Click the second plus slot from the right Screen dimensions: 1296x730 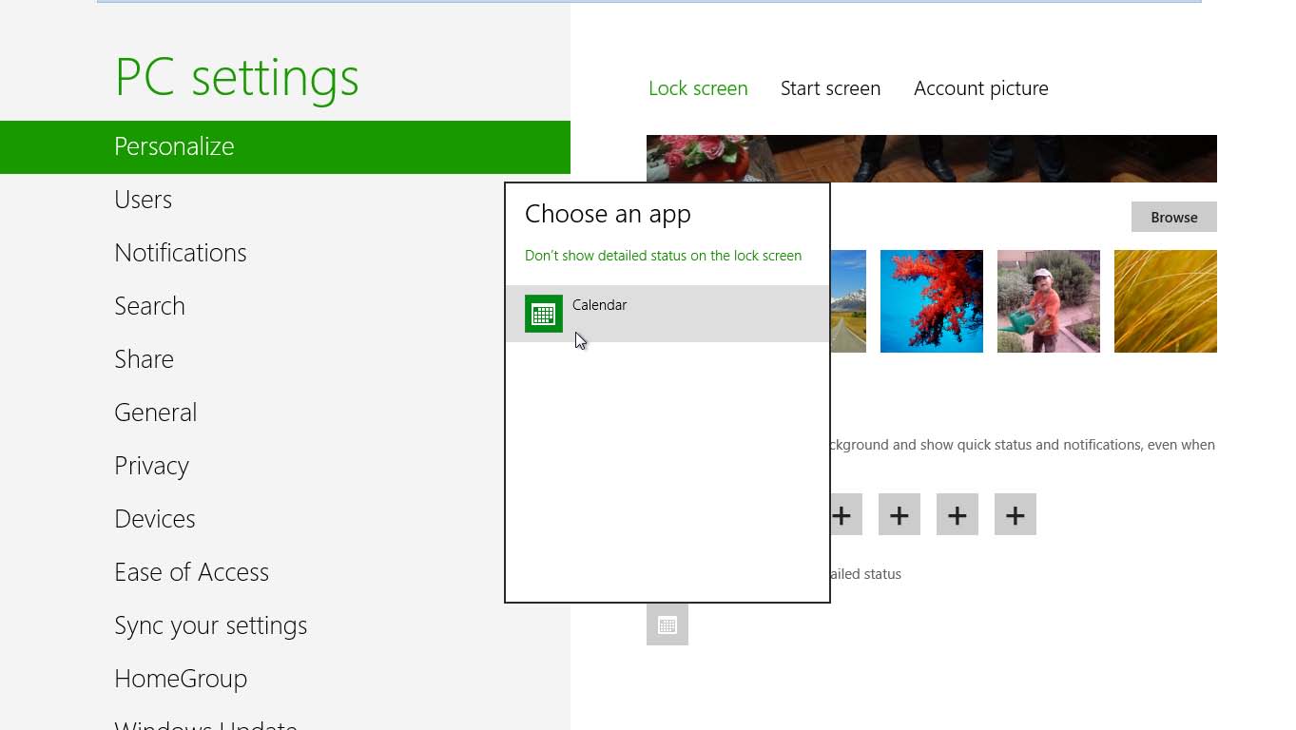pyautogui.click(x=957, y=514)
